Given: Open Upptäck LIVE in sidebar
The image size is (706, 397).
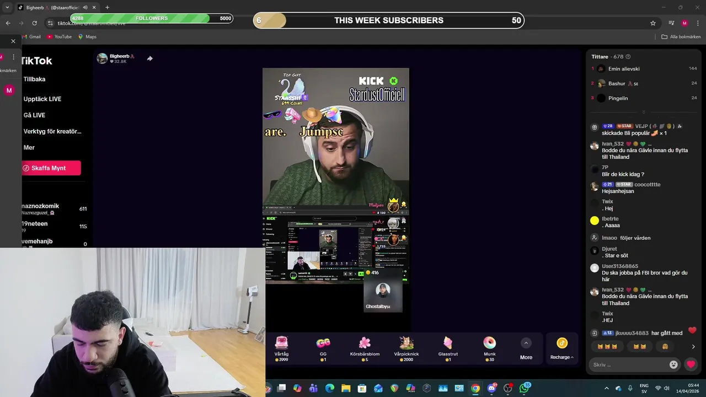Looking at the screenshot, I should coord(42,99).
